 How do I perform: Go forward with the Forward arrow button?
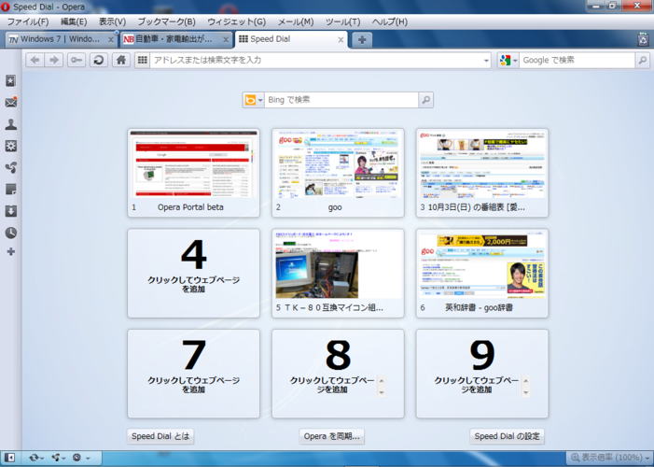tap(54, 60)
